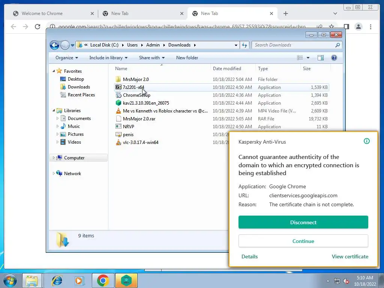Viewport: 384px width, 288px height.
Task: Open Details link in Kaspersky alert
Action: click(249, 256)
